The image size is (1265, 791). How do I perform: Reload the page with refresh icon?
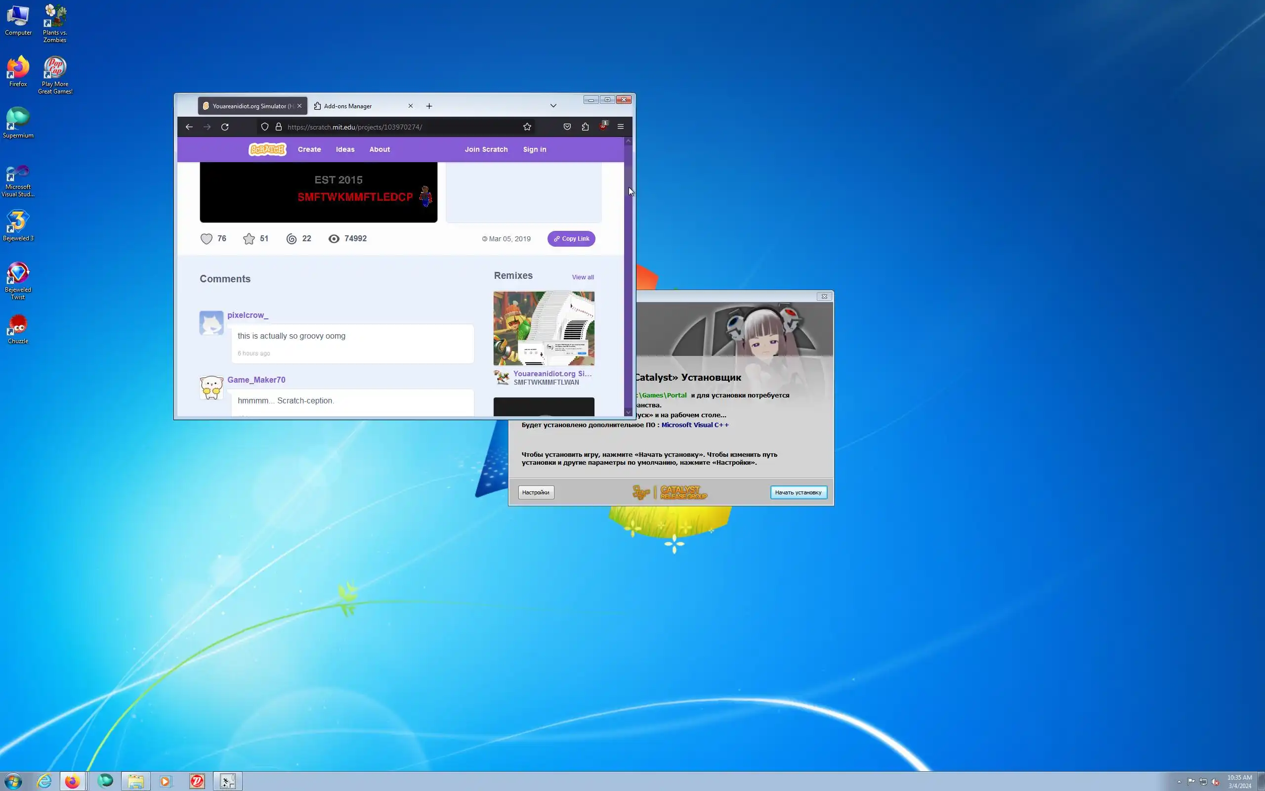coord(225,127)
